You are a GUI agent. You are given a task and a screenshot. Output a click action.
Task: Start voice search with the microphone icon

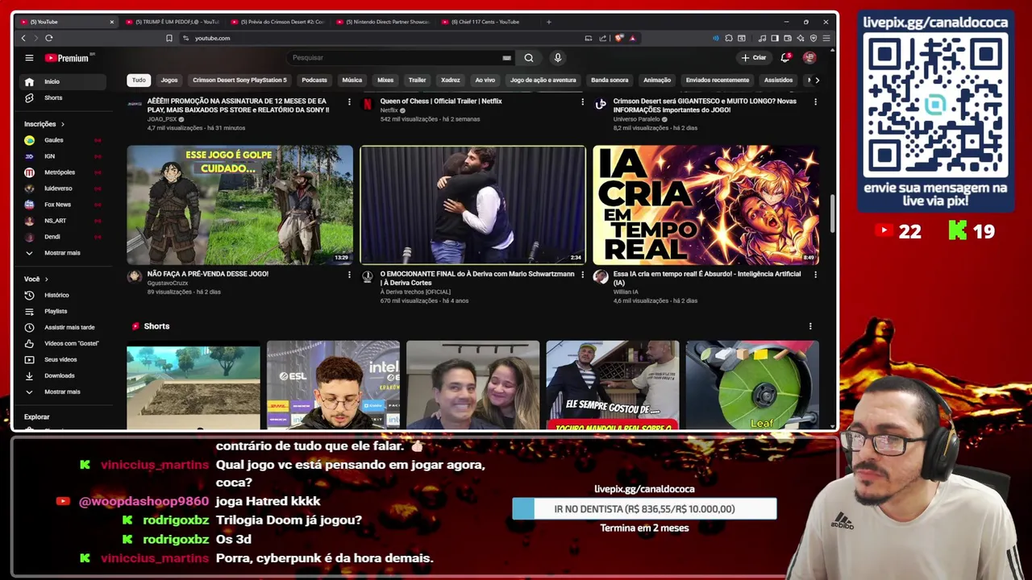click(x=557, y=58)
